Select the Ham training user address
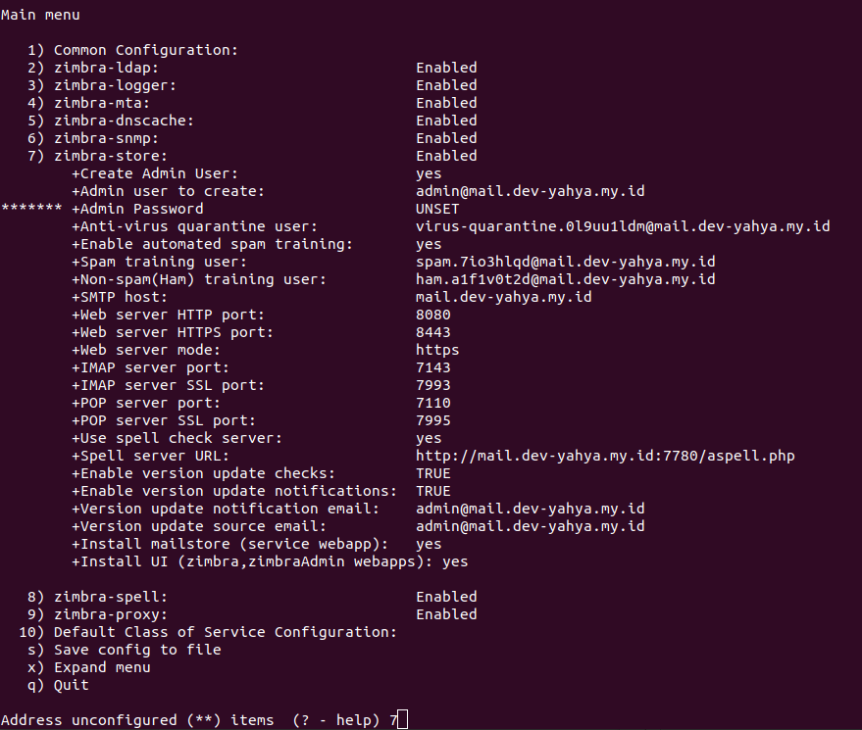 click(x=566, y=279)
